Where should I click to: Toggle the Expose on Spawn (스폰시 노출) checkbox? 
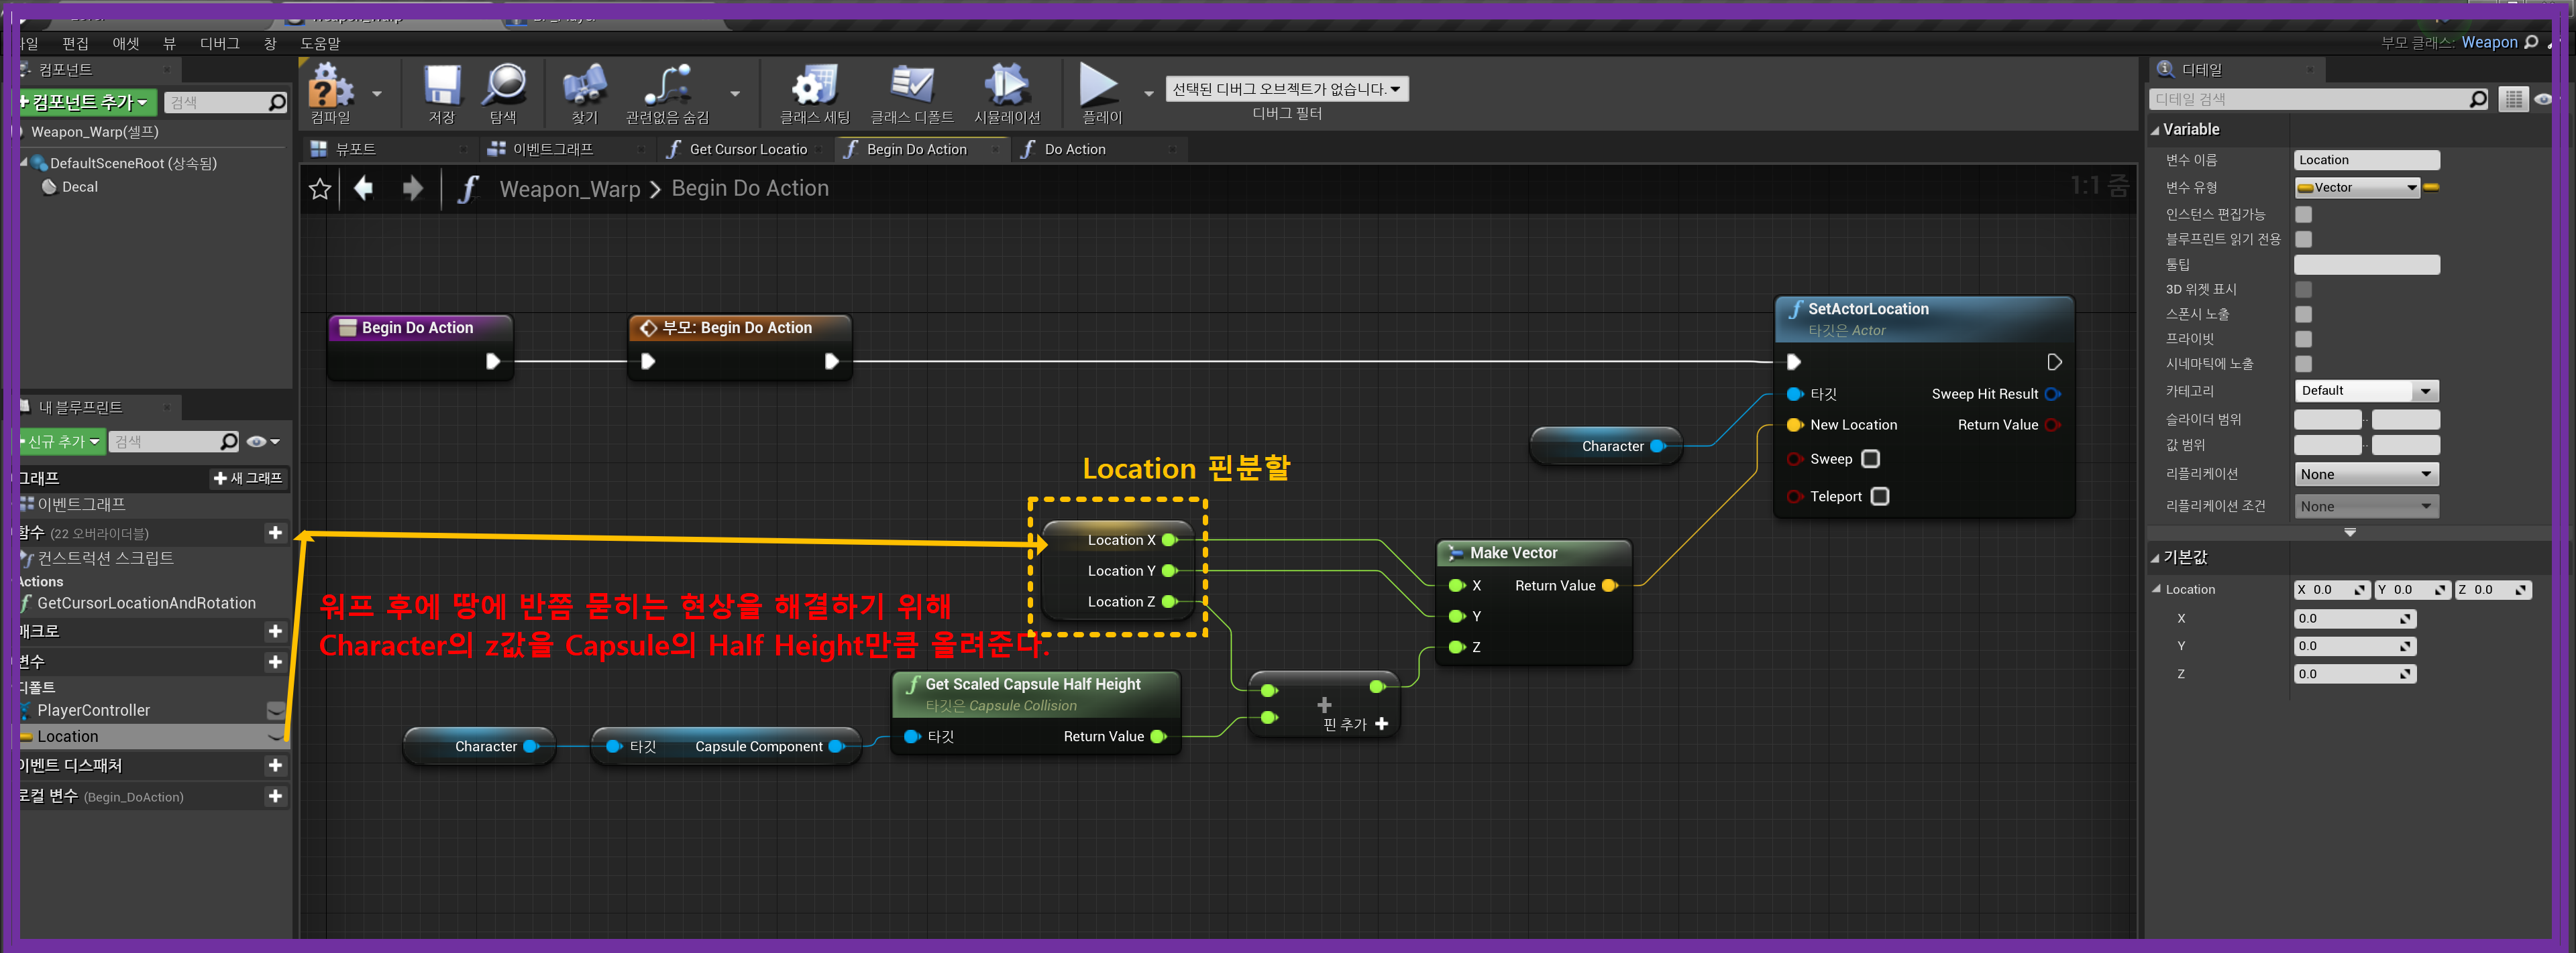coord(2303,315)
